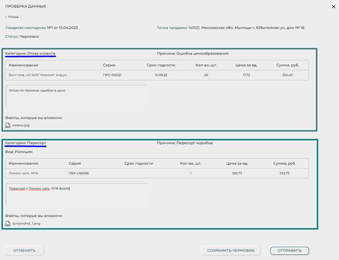Click the Срок годности header in first table
Viewport: 339px width, 260px height.
(x=160, y=65)
